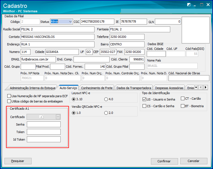
Task: Click the IE field
Action: point(134,21)
